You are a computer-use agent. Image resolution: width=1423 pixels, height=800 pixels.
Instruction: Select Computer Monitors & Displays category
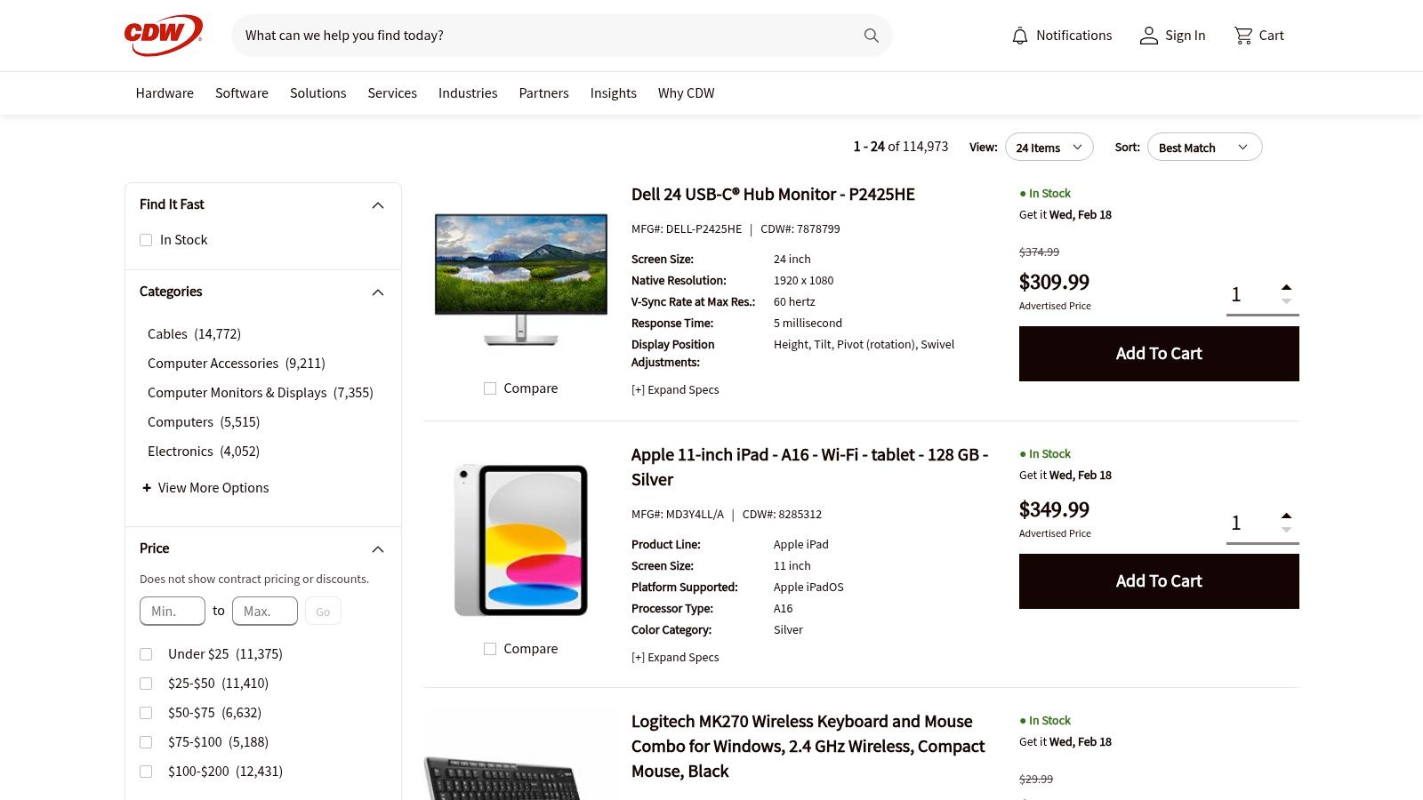260,393
